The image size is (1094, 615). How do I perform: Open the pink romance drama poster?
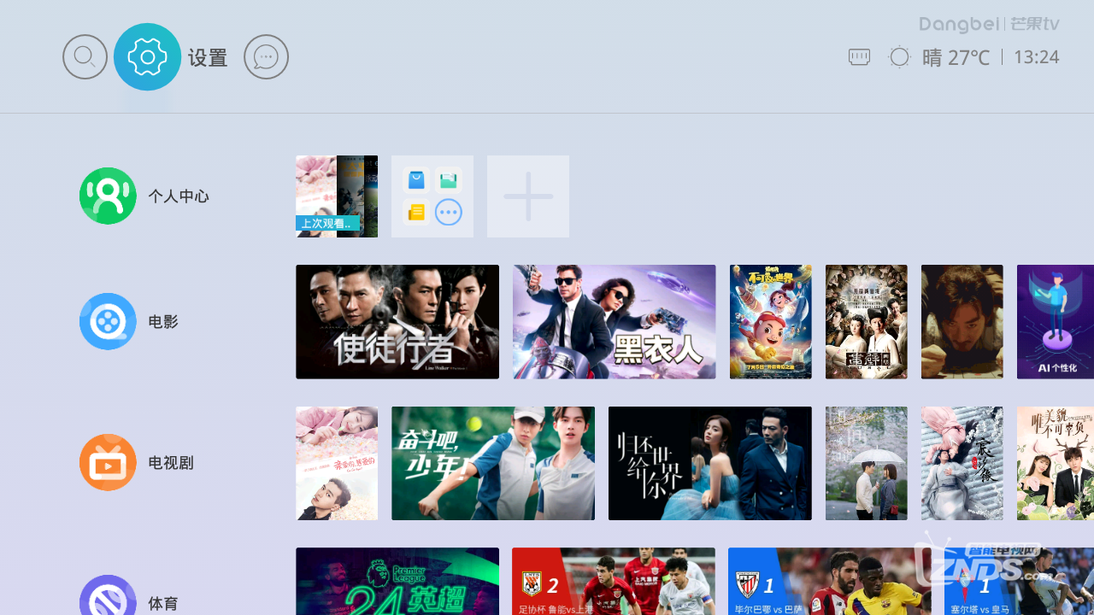[x=337, y=463]
